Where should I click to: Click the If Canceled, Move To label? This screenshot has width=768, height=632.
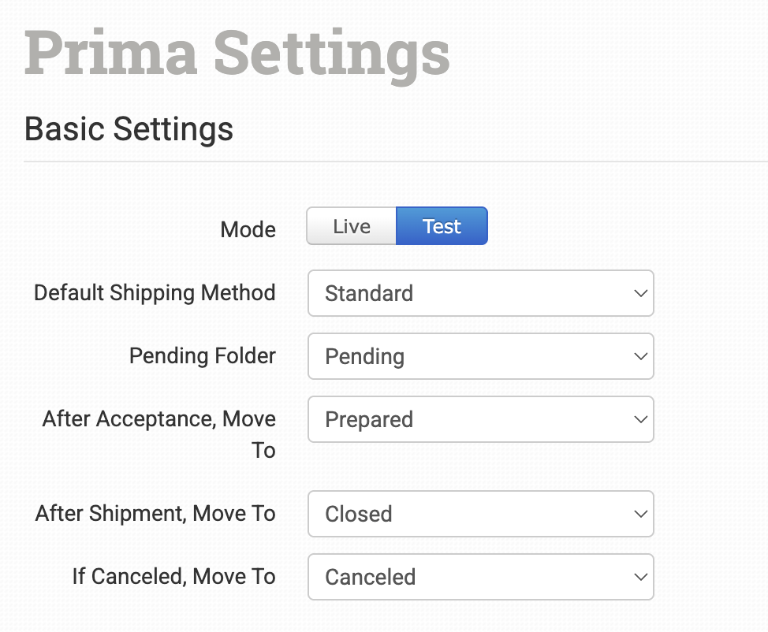173,577
